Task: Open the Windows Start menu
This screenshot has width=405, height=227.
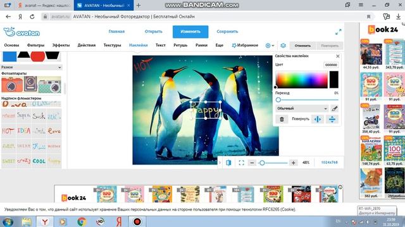Action: pyautogui.click(x=8, y=221)
